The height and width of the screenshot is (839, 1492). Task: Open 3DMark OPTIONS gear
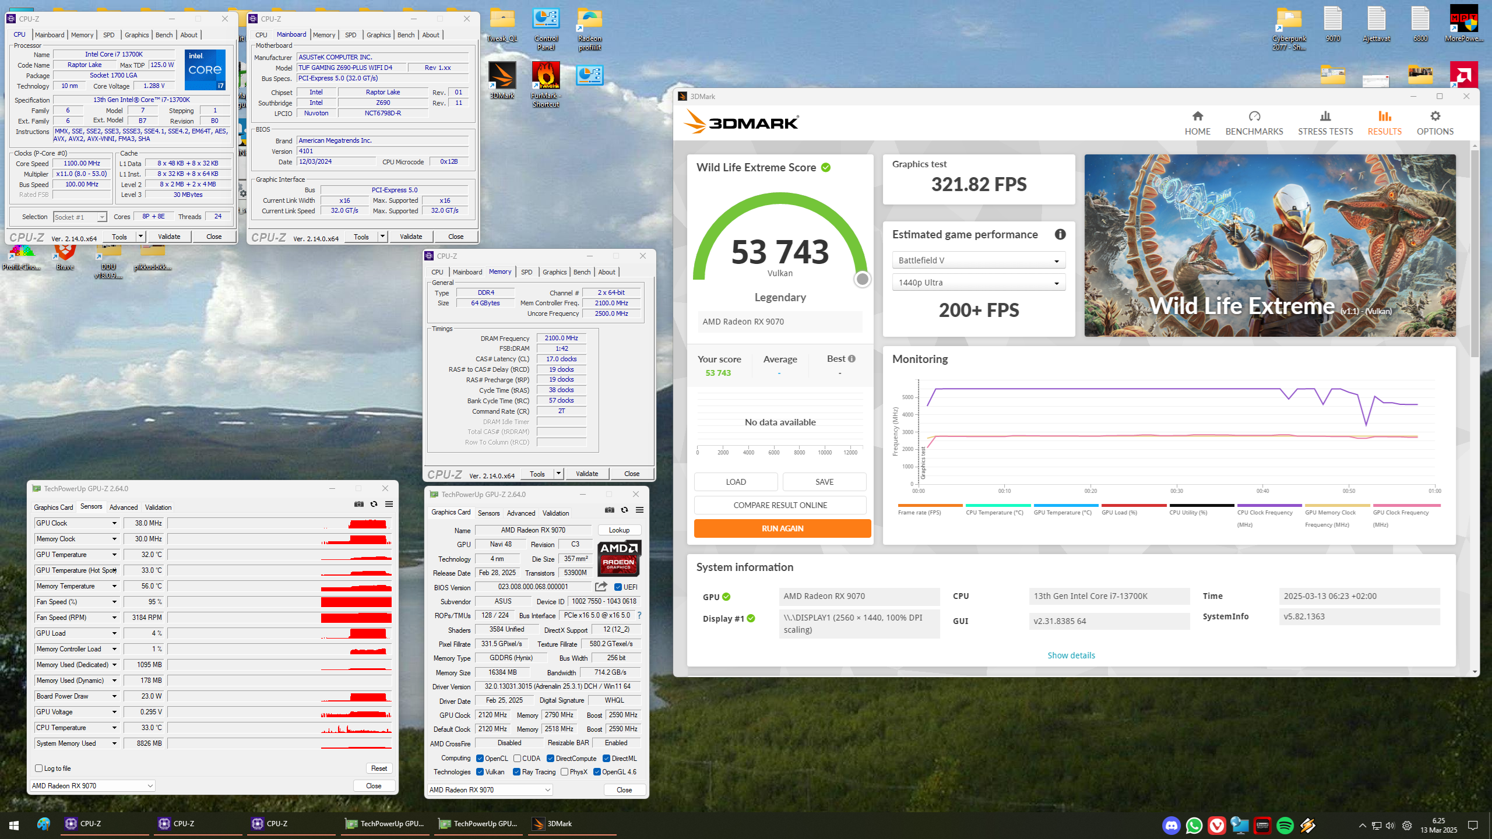[1435, 123]
